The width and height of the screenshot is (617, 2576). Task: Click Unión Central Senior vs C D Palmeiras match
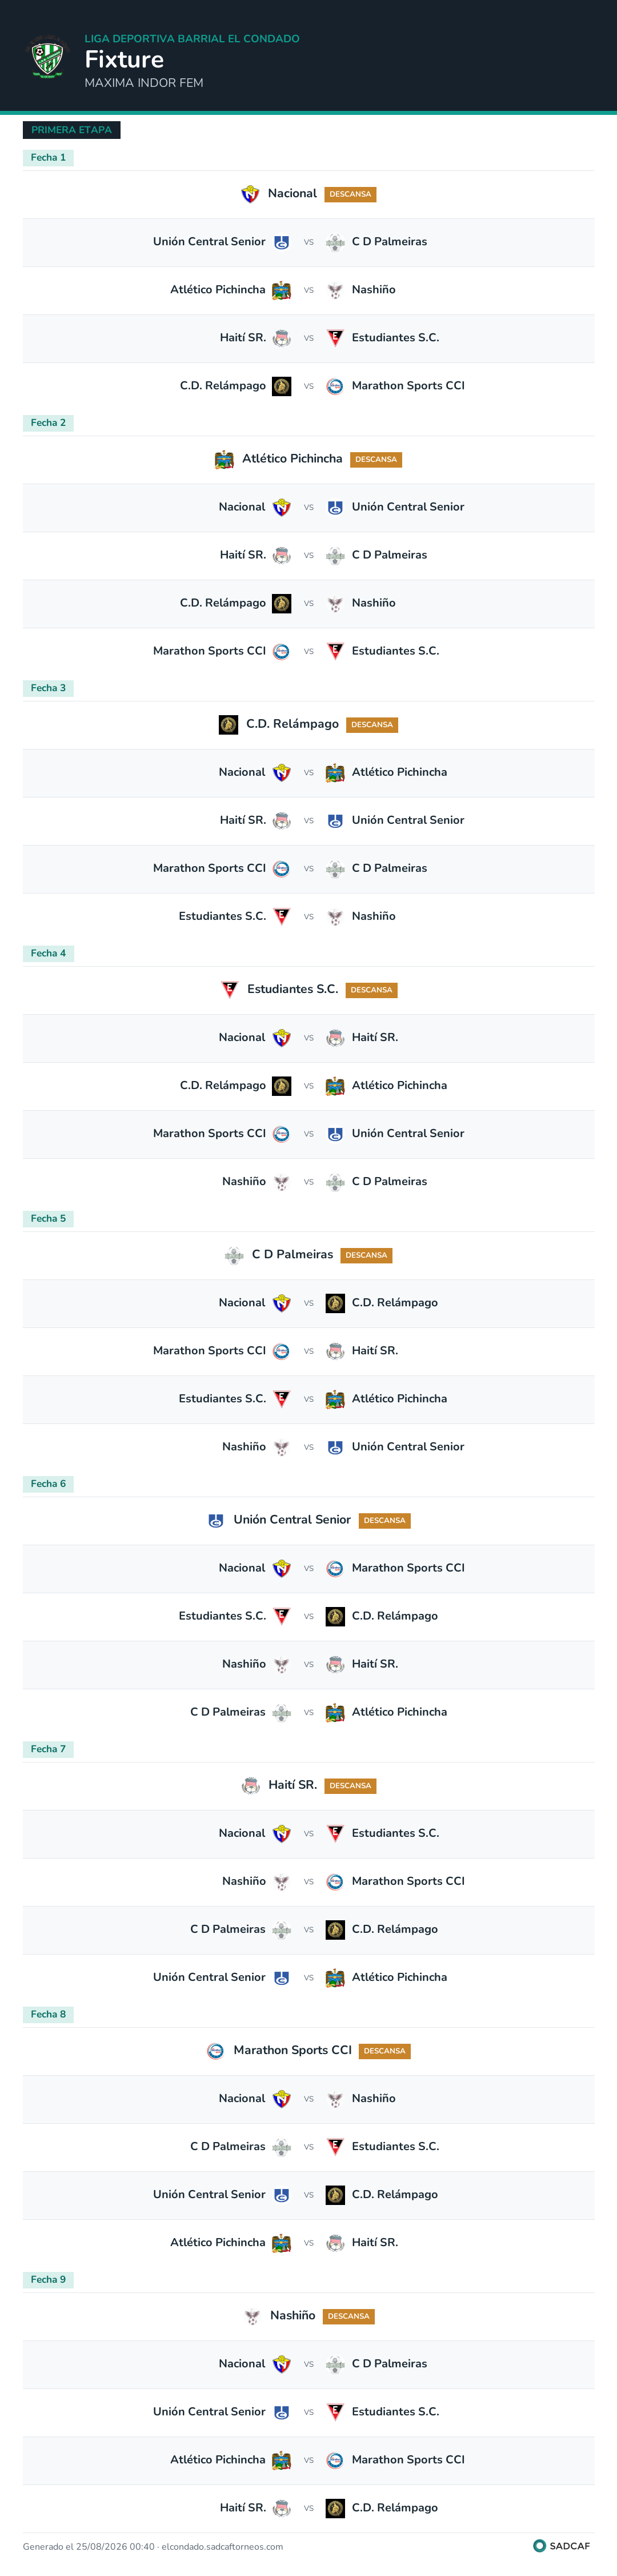coord(308,242)
